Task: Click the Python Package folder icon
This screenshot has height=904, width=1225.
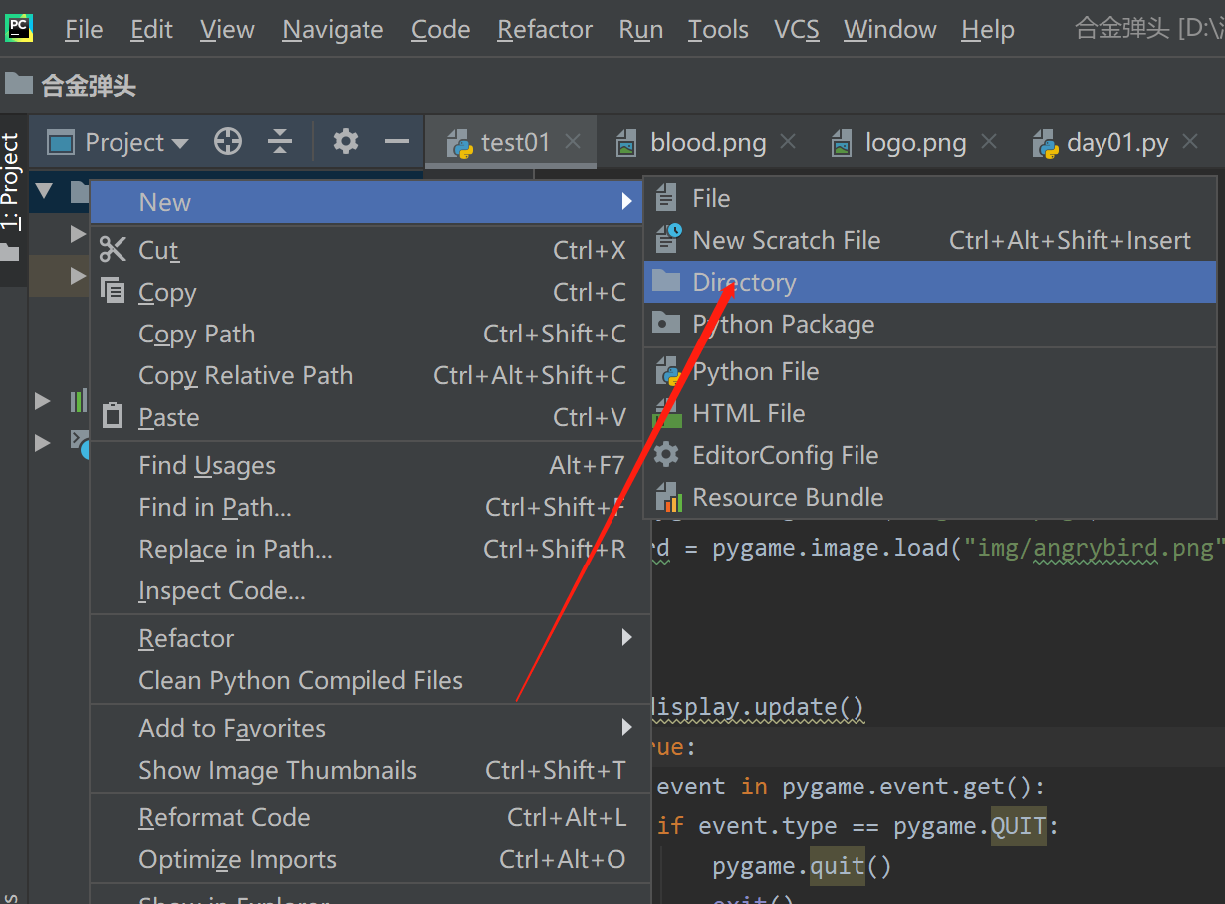Action: [666, 324]
